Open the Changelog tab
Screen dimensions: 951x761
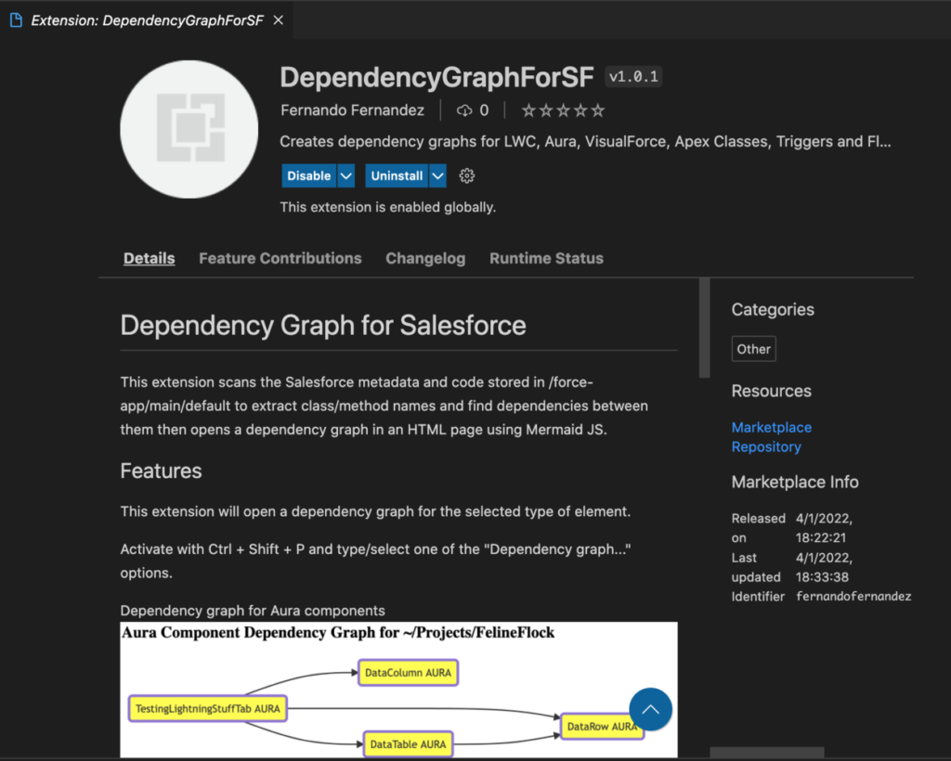coord(425,258)
